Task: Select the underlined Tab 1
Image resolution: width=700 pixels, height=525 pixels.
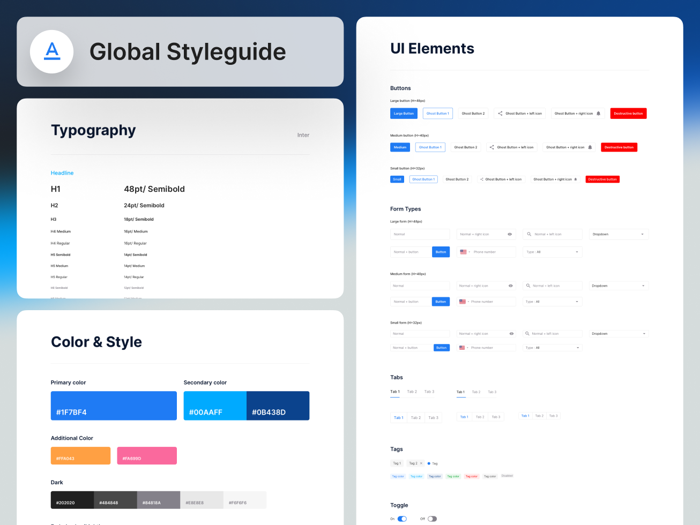Action: [395, 391]
